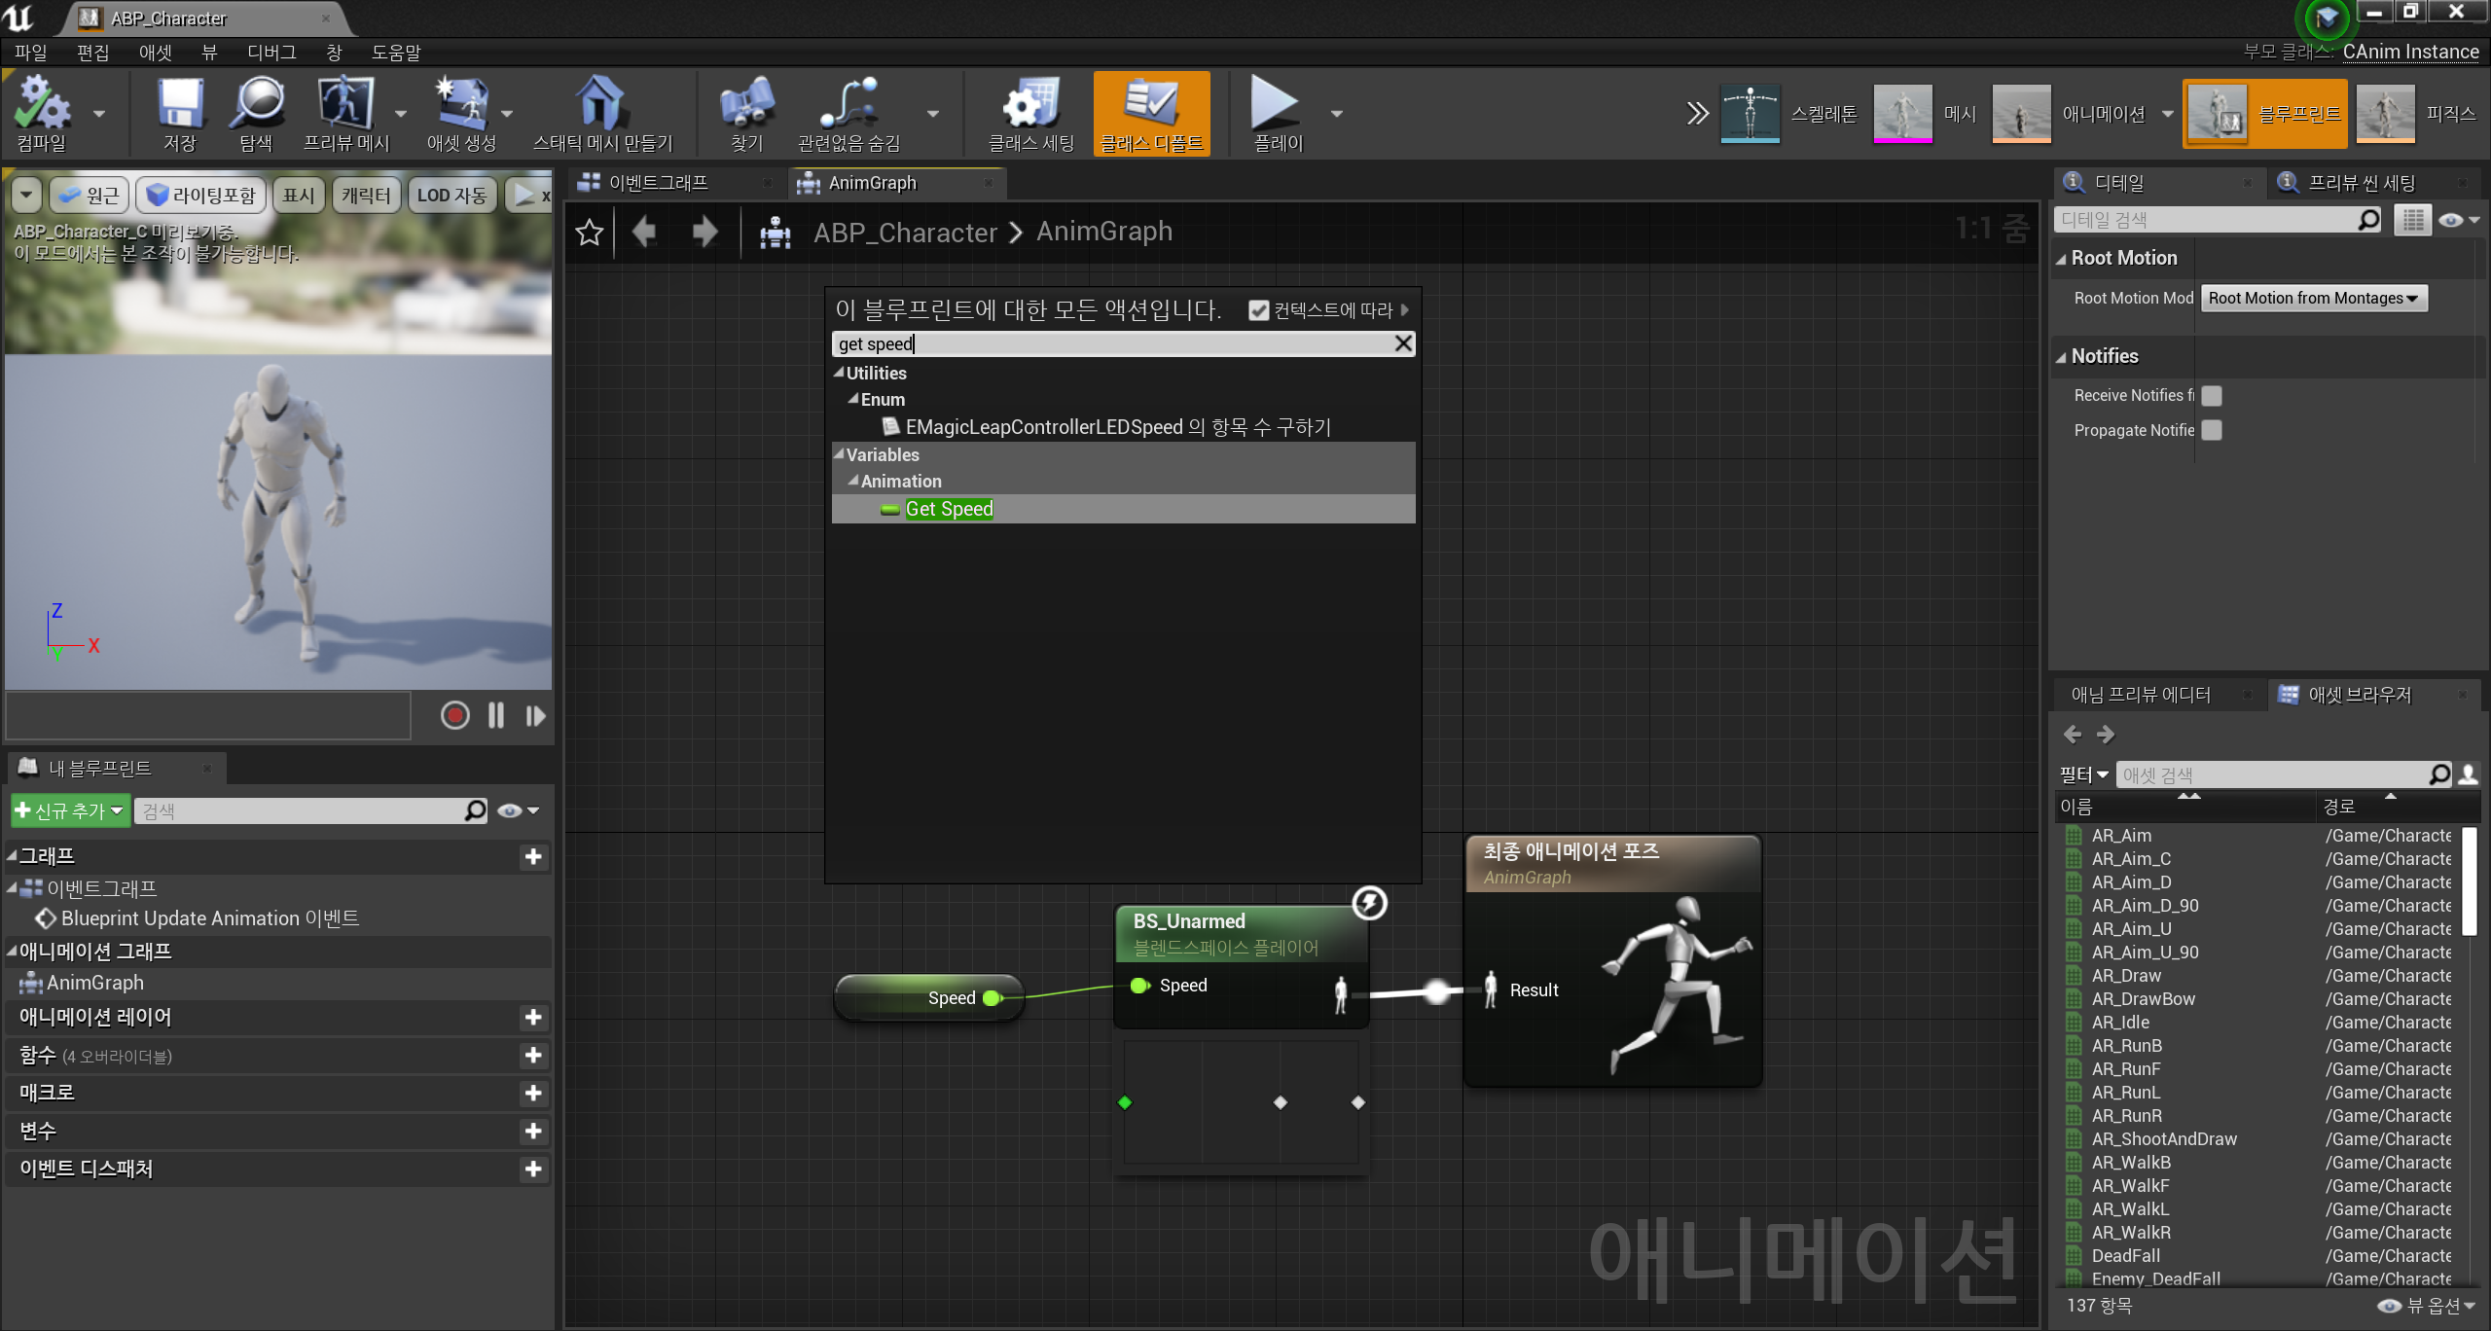Switch to Skeleton (스켈레톤) editor mode icon
This screenshot has width=2491, height=1331.
[x=1750, y=114]
